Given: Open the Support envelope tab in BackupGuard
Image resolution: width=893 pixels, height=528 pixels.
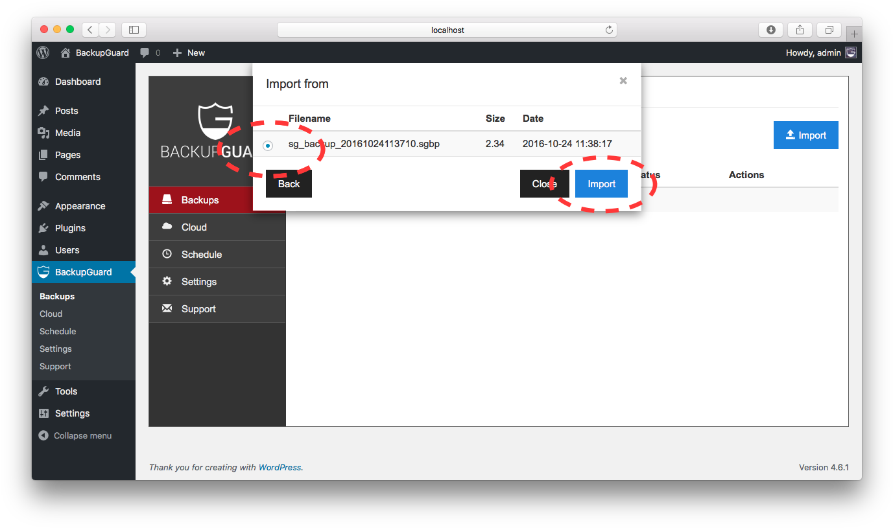Looking at the screenshot, I should tap(198, 309).
